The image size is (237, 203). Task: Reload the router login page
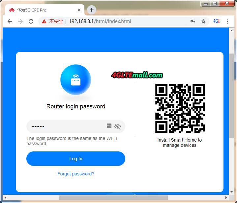(31, 21)
